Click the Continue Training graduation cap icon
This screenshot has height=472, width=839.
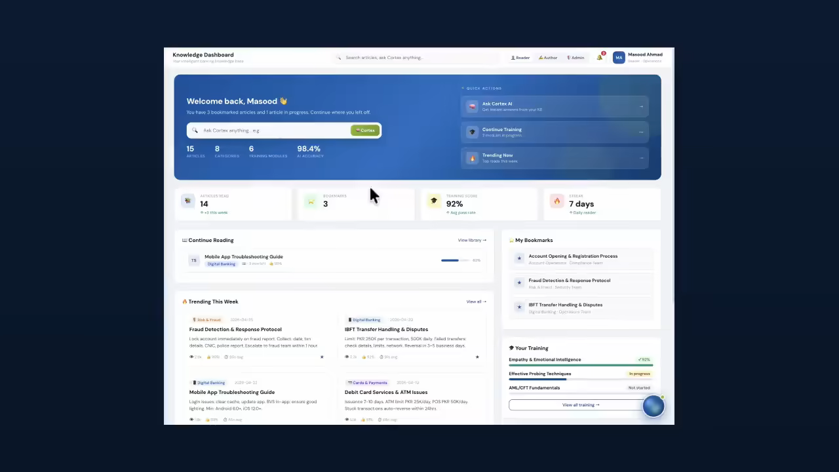pos(472,132)
